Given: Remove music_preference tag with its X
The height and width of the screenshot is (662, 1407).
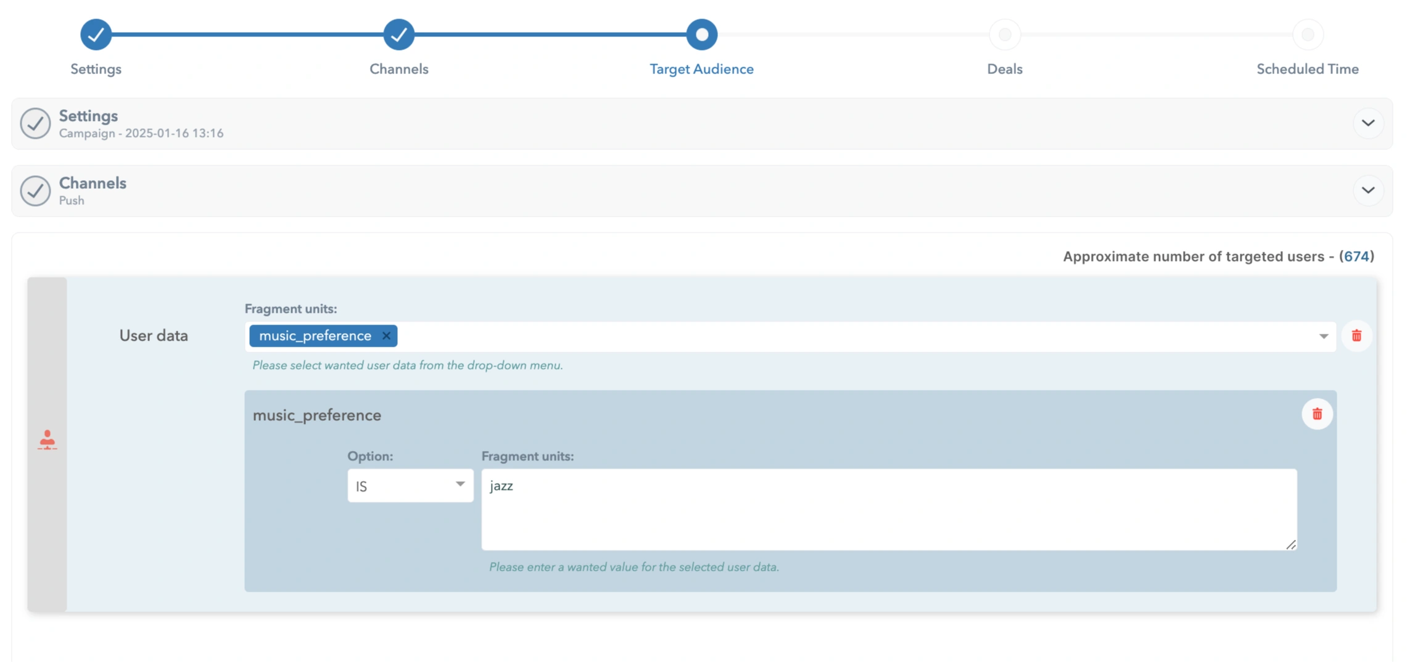Looking at the screenshot, I should tap(386, 336).
